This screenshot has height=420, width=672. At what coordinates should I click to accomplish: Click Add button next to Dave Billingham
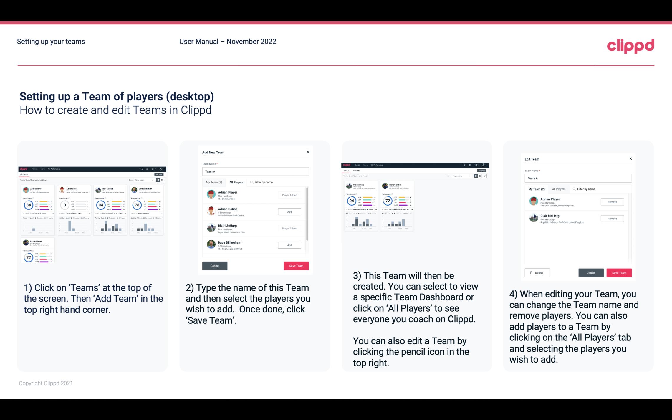289,245
